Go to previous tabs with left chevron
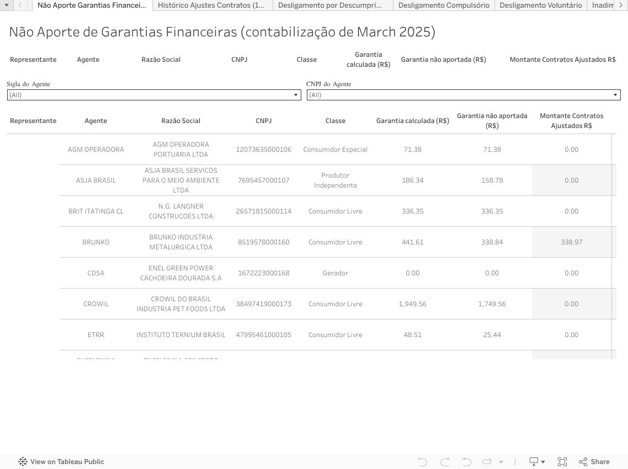The height and width of the screenshot is (469, 628). click(x=20, y=5)
